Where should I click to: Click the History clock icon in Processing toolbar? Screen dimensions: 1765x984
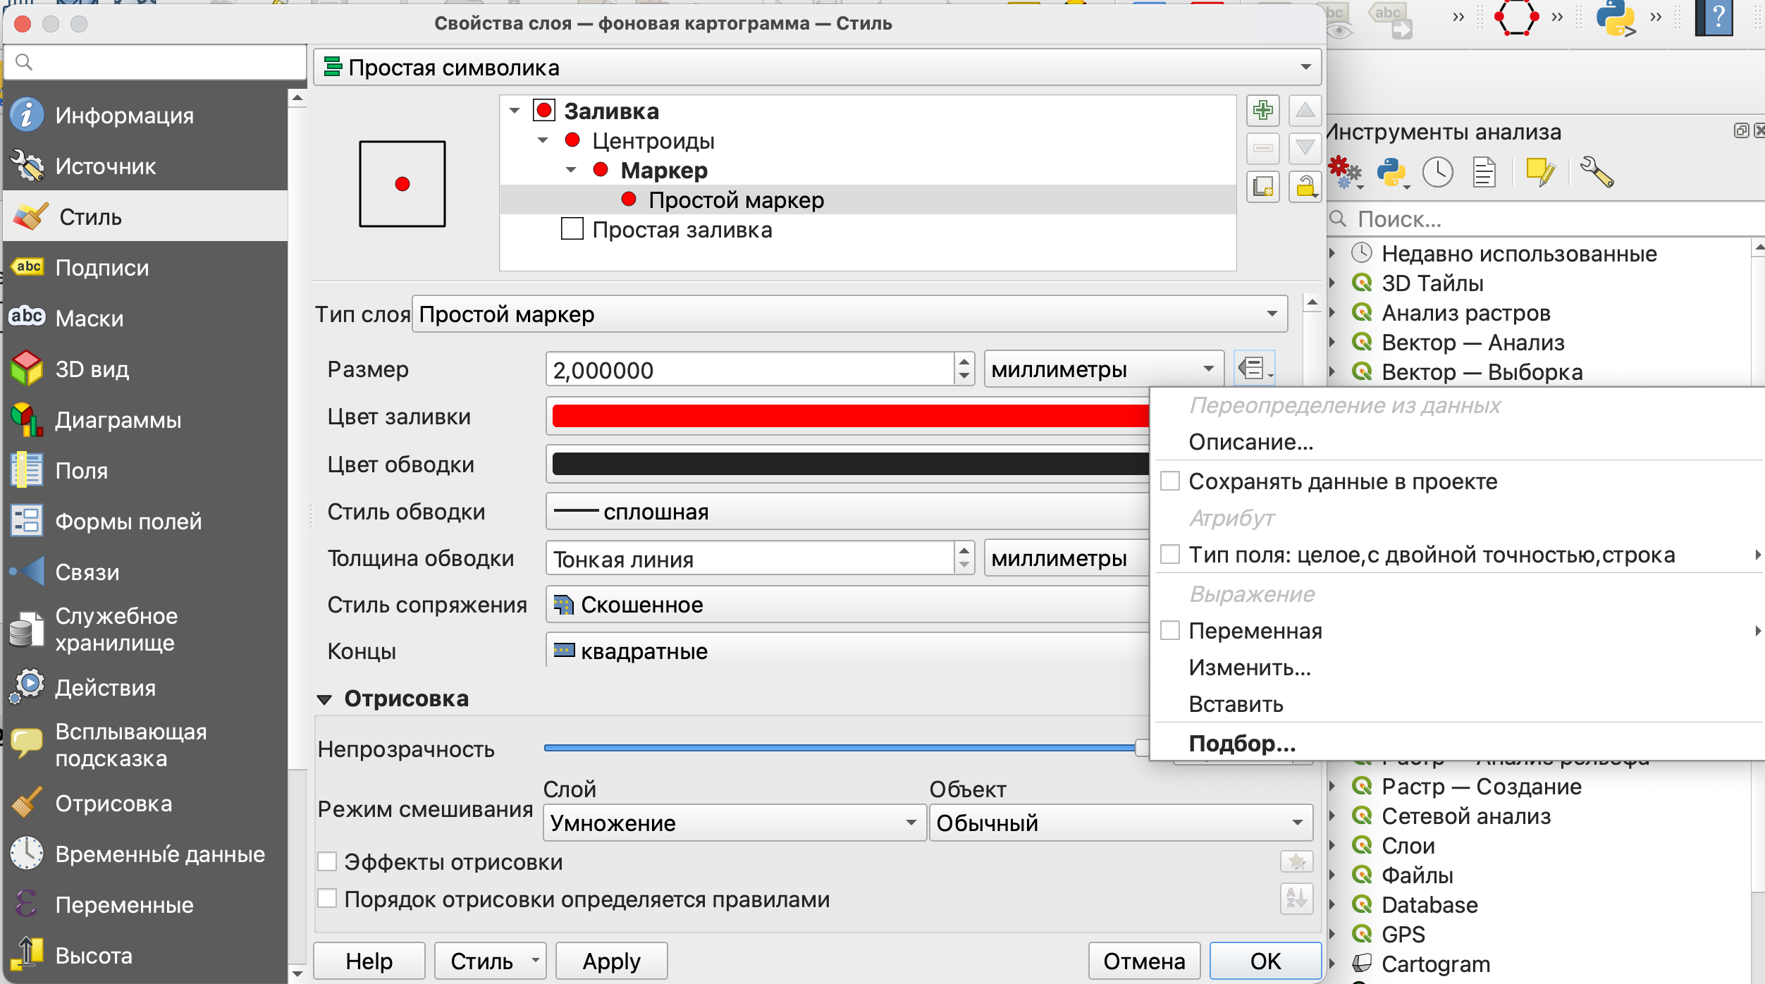pyautogui.click(x=1437, y=173)
